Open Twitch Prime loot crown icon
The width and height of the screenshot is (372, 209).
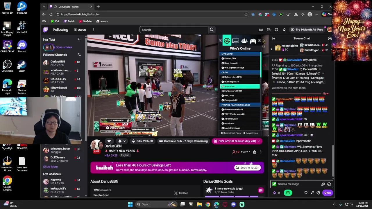[x=261, y=30]
